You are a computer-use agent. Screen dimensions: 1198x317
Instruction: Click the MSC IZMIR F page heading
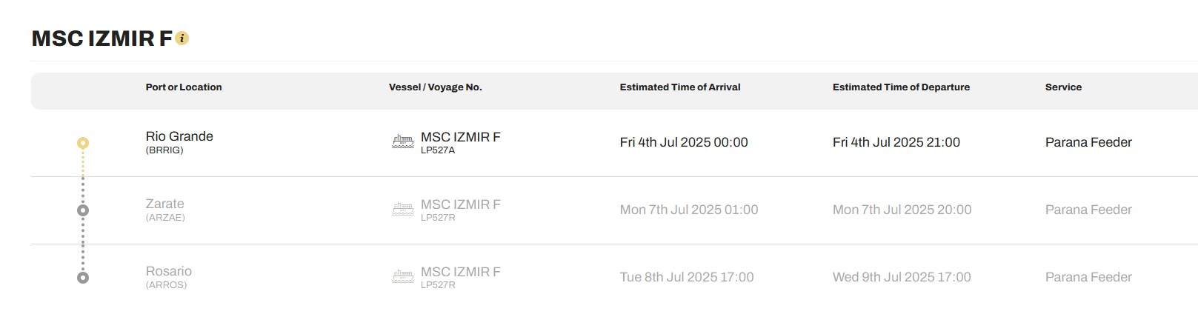(102, 39)
